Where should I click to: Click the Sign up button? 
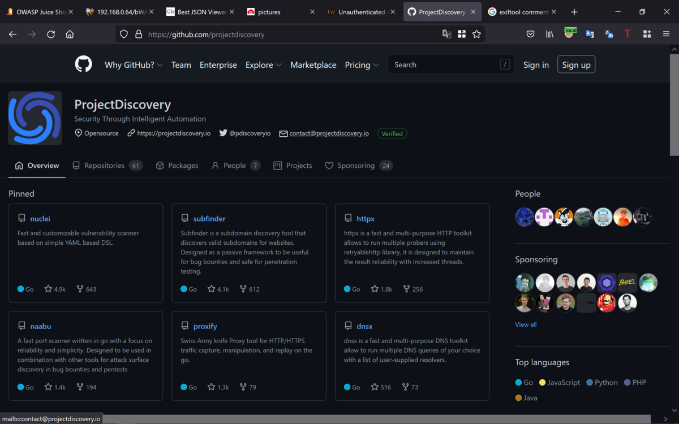[576, 64]
